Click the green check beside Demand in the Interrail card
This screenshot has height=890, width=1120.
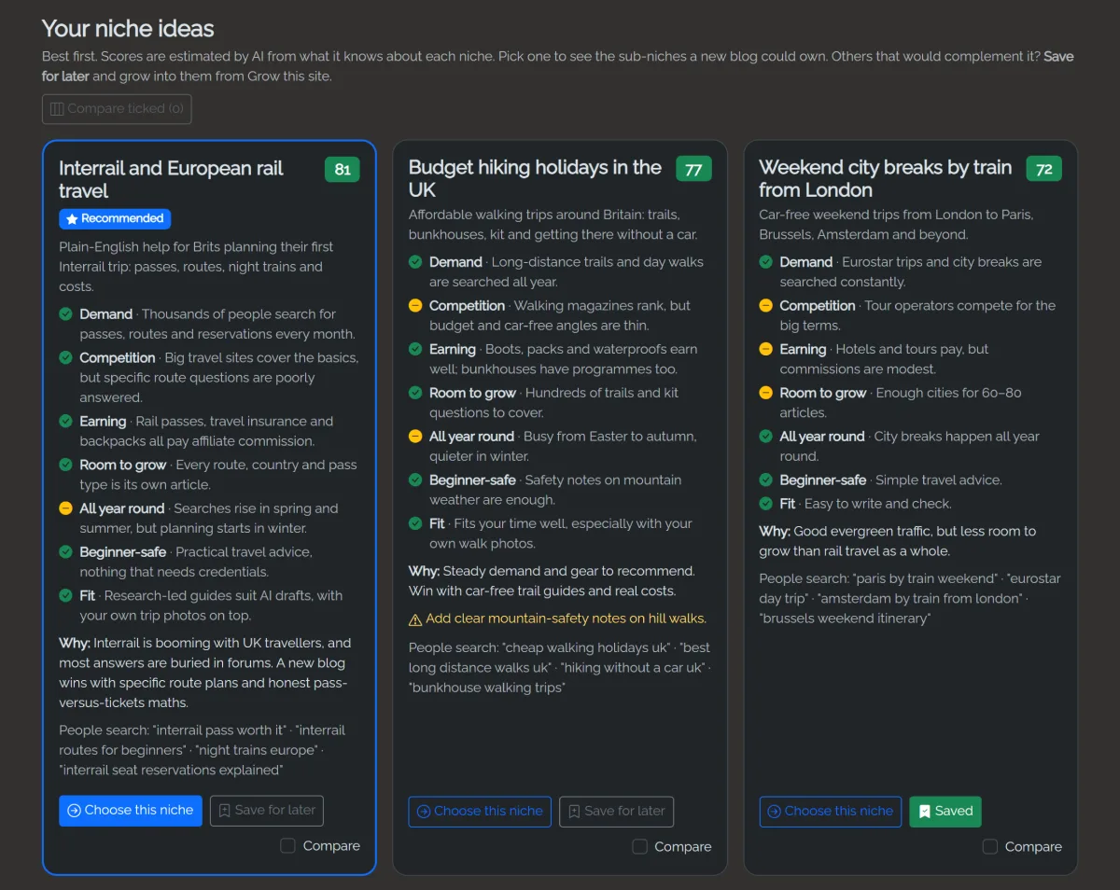65,314
